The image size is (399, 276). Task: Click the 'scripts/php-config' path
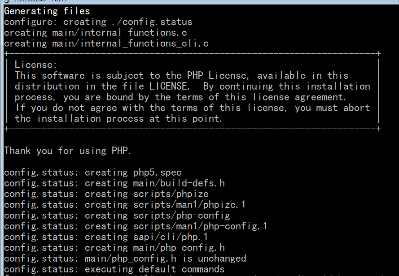coord(181,216)
